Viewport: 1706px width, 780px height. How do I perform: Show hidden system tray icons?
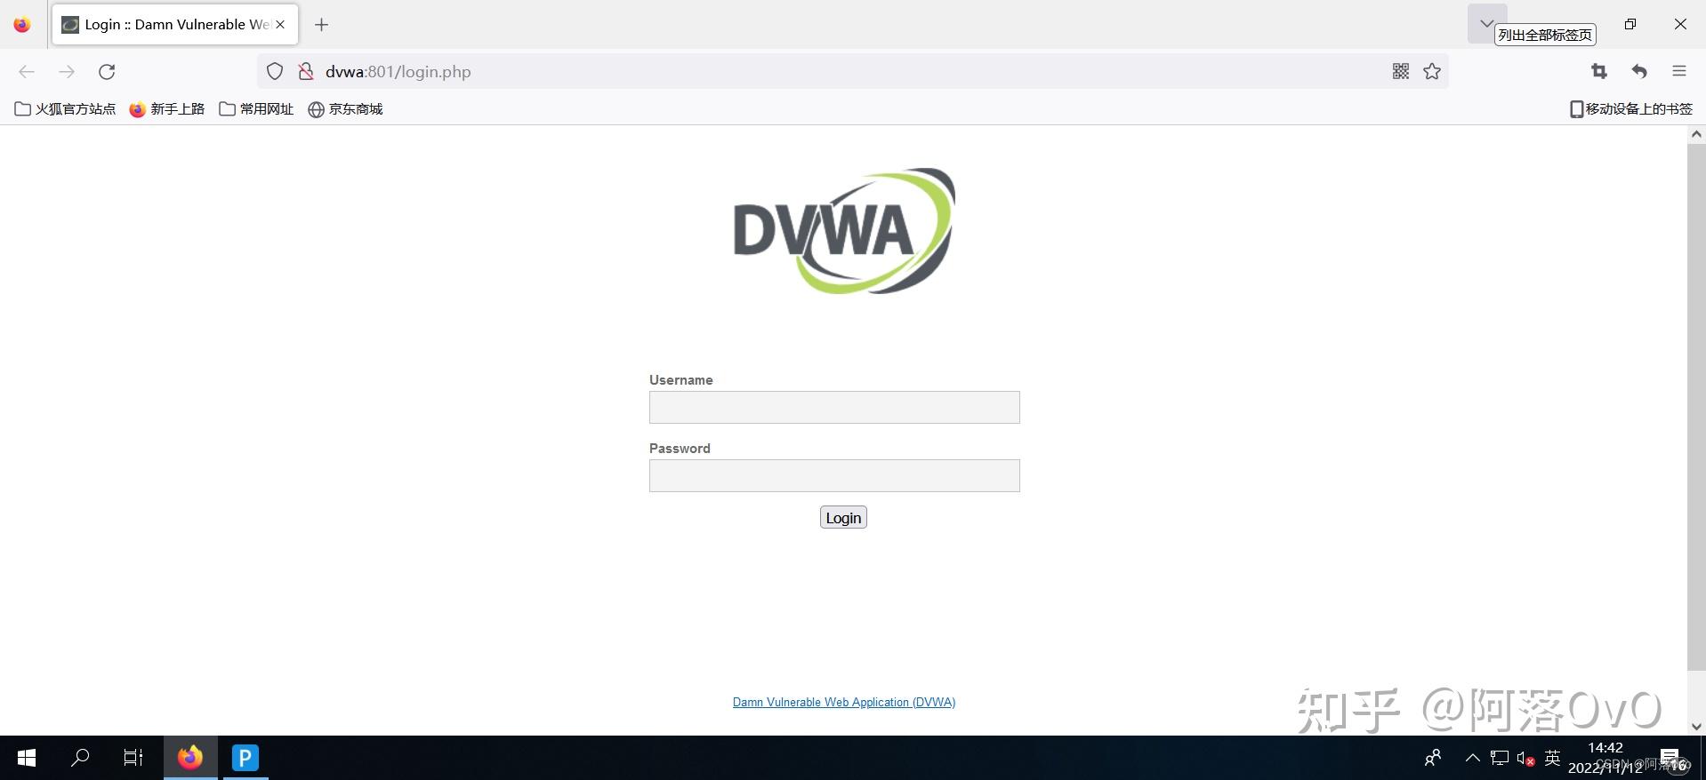pos(1473,759)
